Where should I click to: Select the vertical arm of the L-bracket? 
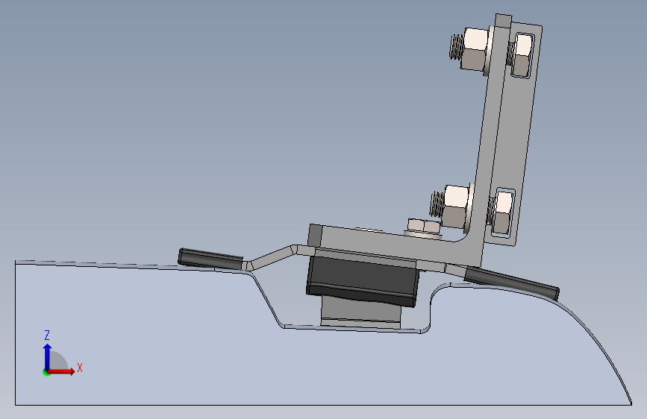tap(491, 136)
